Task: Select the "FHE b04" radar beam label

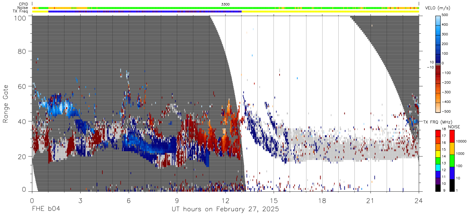Action: point(46,209)
